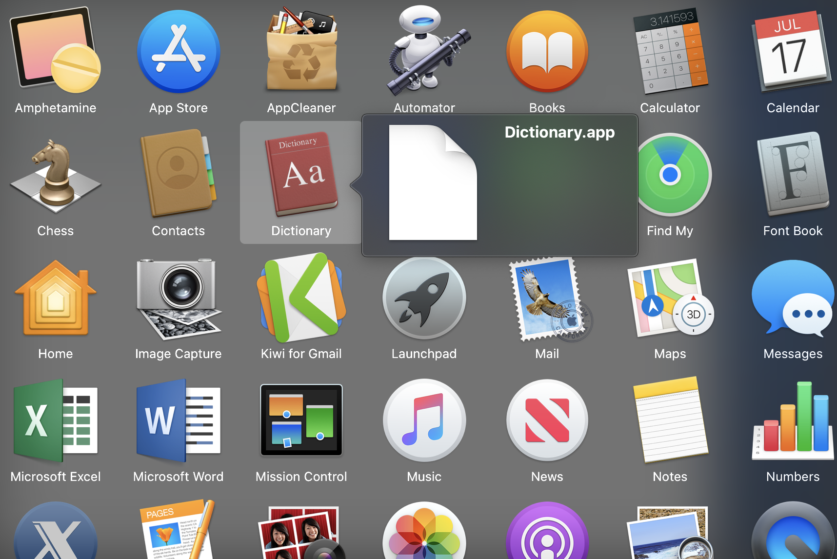Click the Launchpad rocket icon
The height and width of the screenshot is (559, 837).
coord(424,298)
